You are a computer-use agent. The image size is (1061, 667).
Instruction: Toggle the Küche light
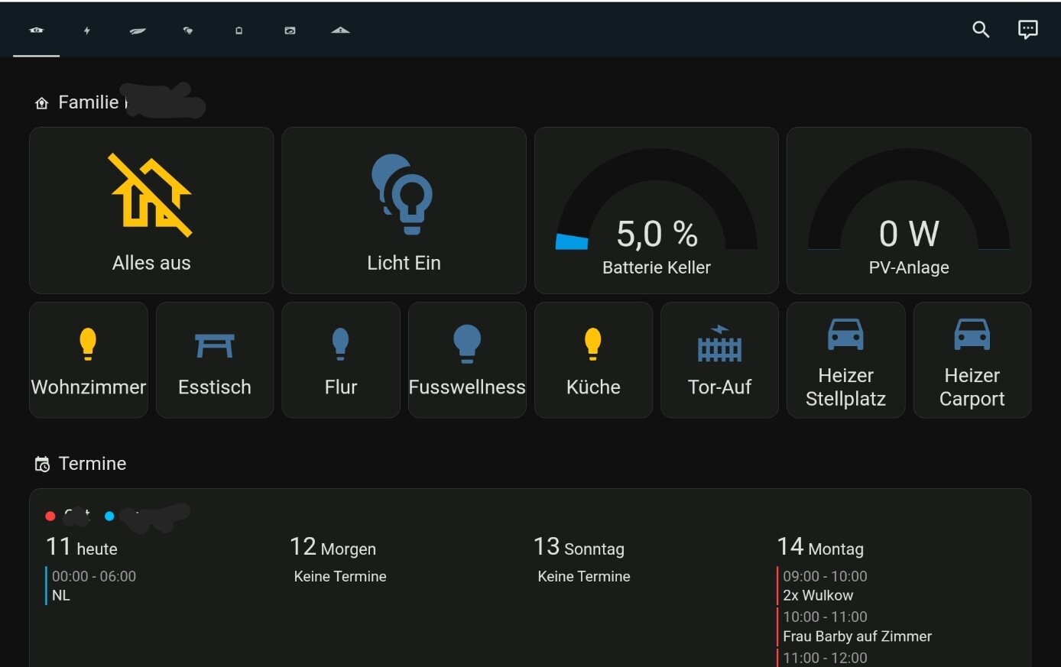point(593,360)
